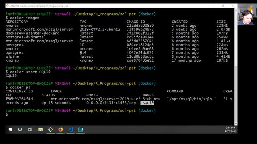
Task: Click the command "/opt/mssql/bin/sqls…"
Action: (x=192, y=99)
